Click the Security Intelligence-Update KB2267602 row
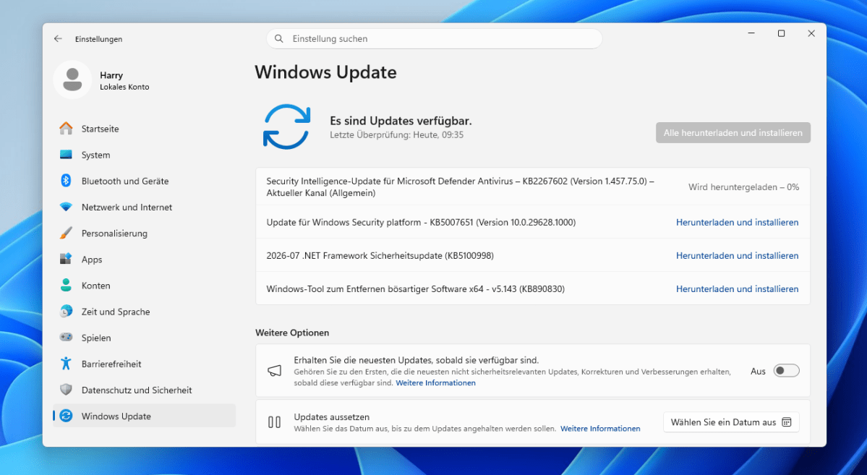Image resolution: width=867 pixels, height=475 pixels. pos(533,187)
